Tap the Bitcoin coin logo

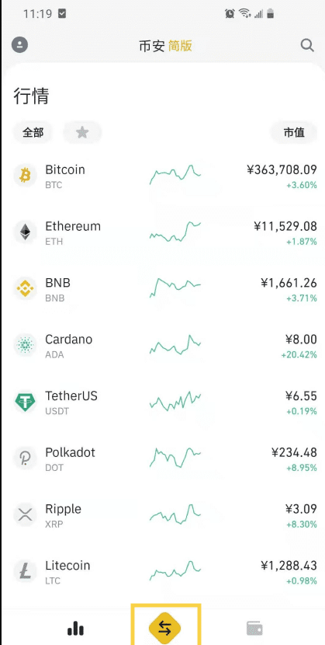(26, 176)
